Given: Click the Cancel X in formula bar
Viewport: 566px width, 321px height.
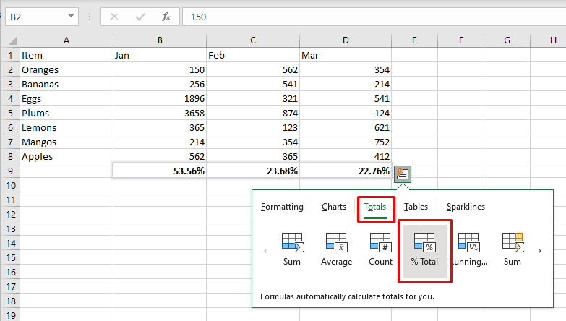Looking at the screenshot, I should point(114,16).
